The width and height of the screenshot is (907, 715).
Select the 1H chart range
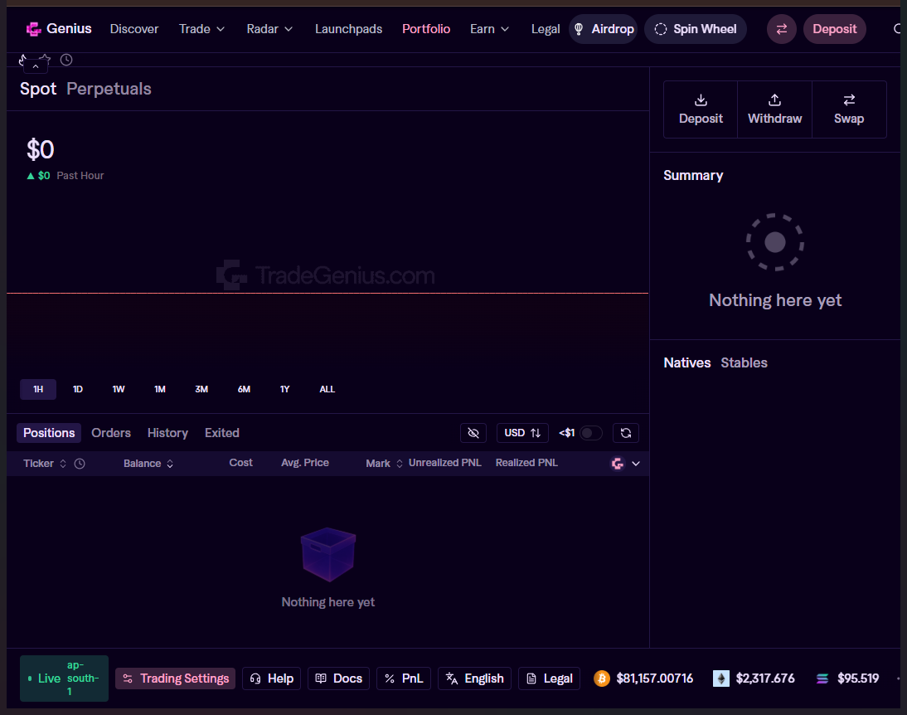coord(38,389)
